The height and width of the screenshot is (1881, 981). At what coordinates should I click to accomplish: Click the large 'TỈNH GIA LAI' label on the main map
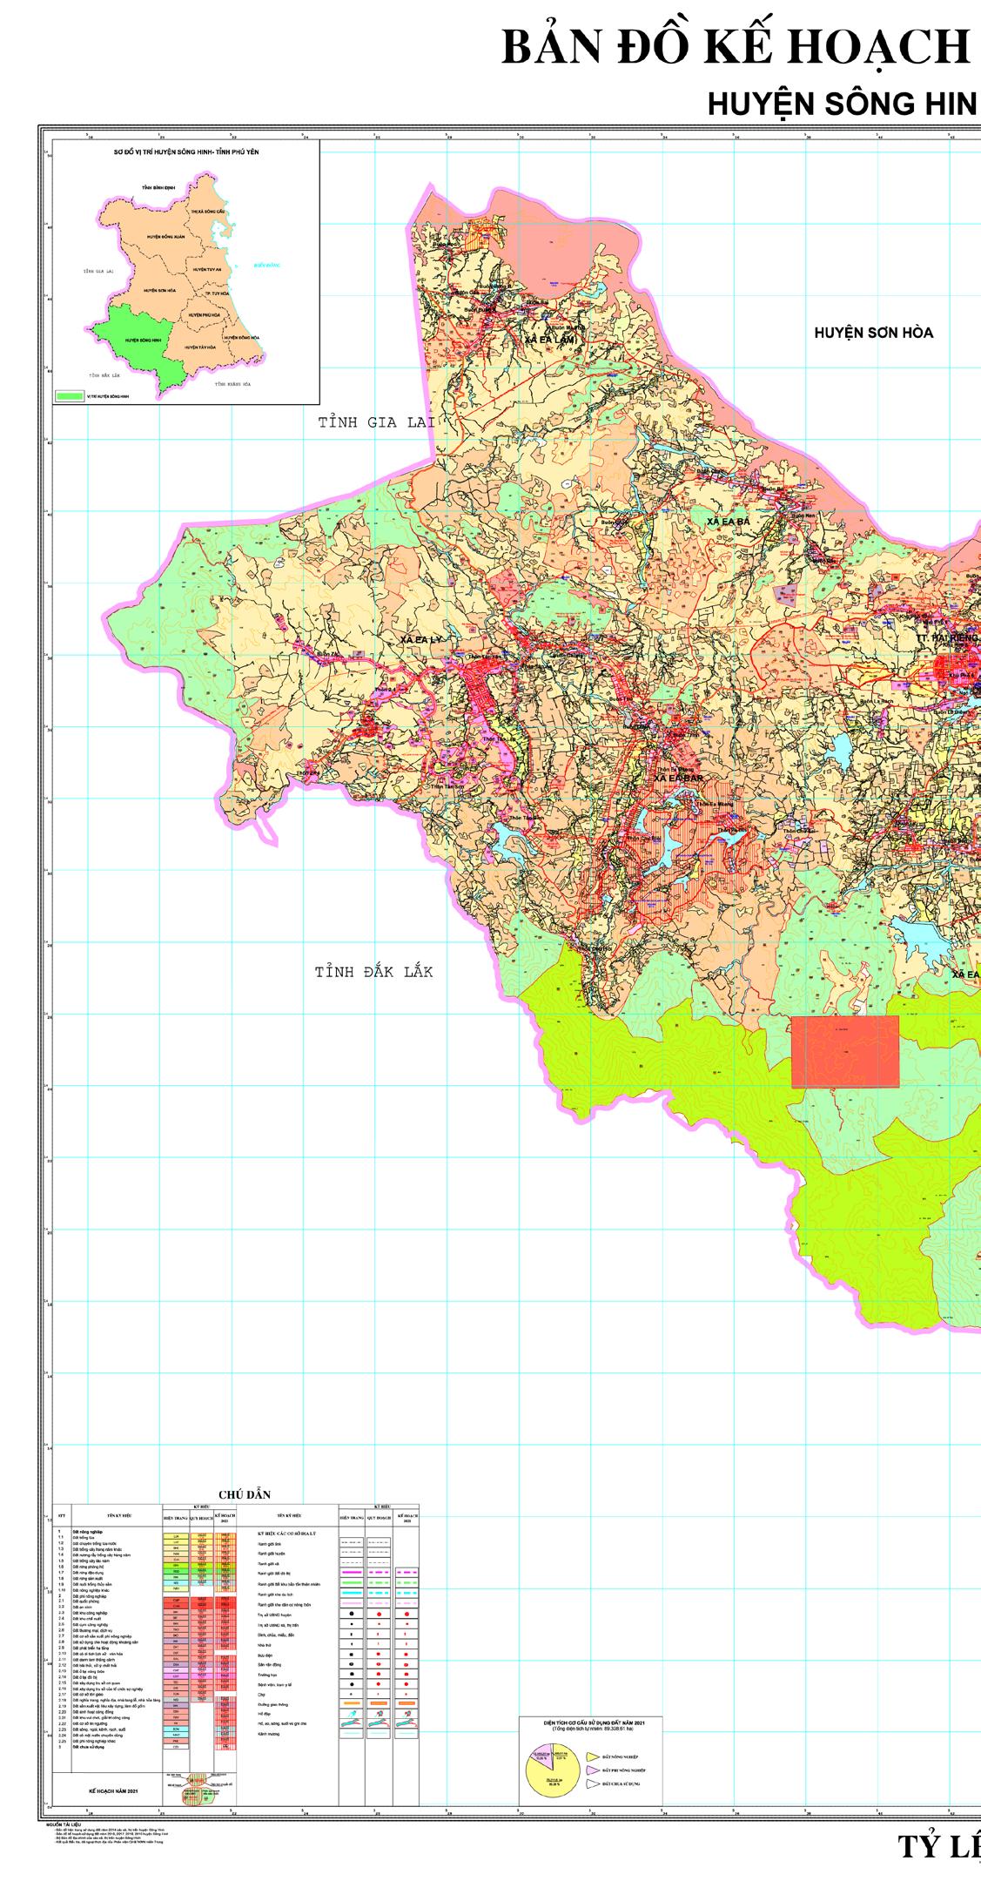pyautogui.click(x=377, y=422)
